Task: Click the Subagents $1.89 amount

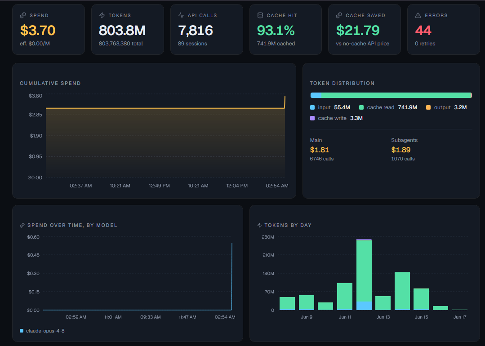Action: click(401, 150)
